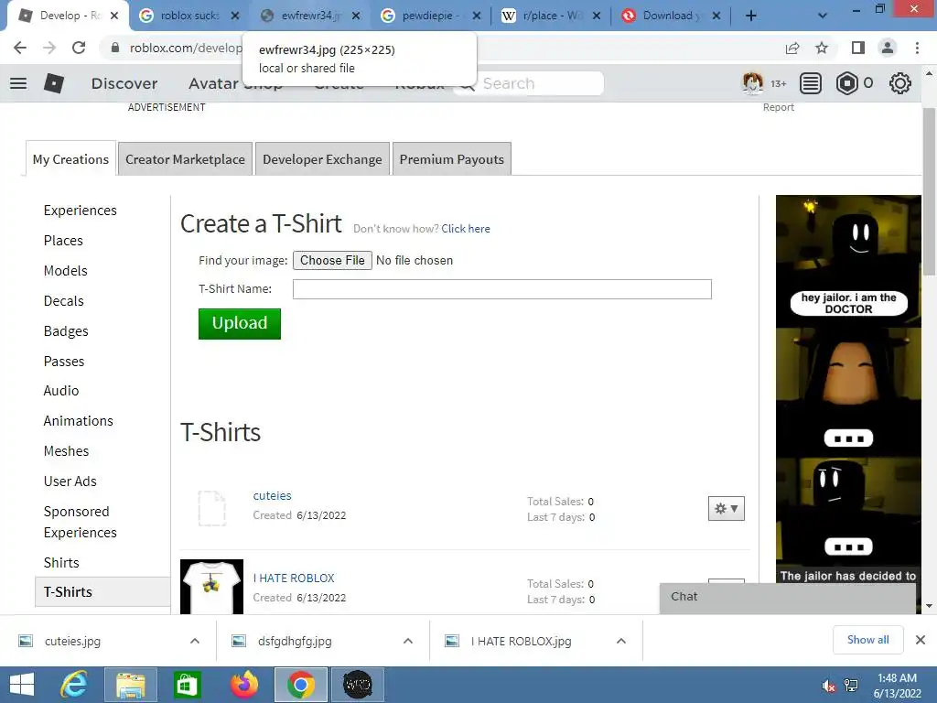Screen dimensions: 937x703
Task: Click the green Upload button
Action: click(240, 323)
